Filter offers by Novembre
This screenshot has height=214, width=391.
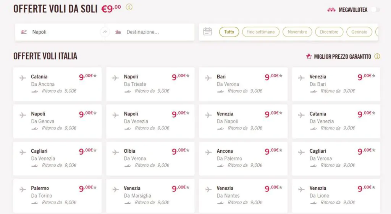click(x=297, y=32)
